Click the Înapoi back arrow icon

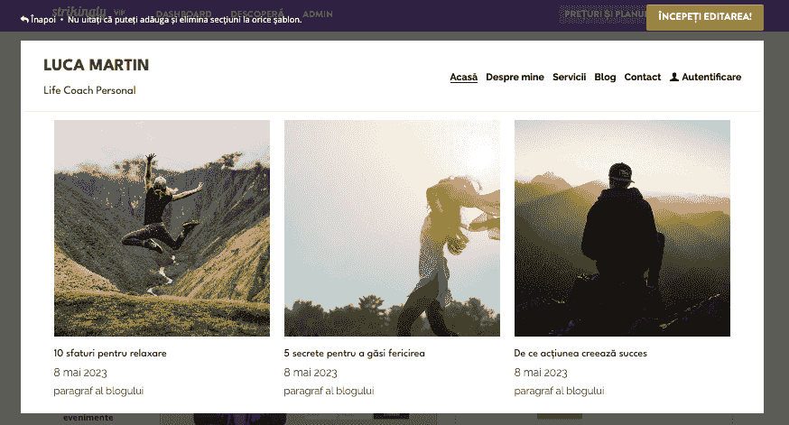coord(24,20)
